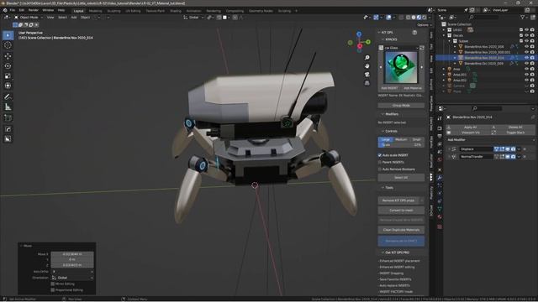Collapse the KPACKS section
This screenshot has width=538, height=302.
coord(383,39)
